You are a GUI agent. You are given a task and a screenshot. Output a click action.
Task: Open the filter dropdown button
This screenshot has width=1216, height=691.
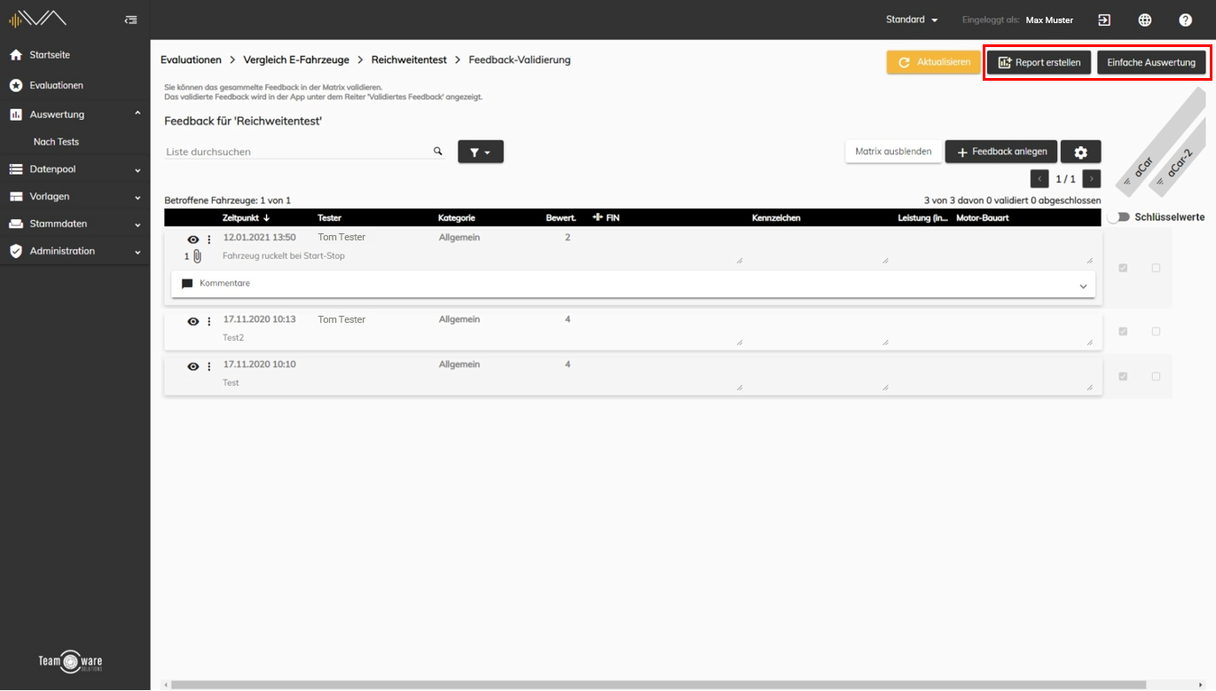(481, 152)
